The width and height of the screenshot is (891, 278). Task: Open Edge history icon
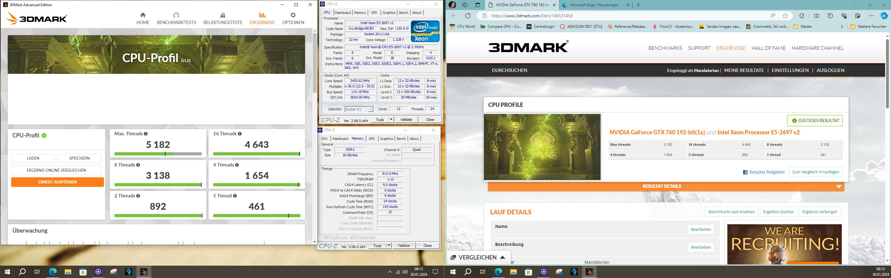pyautogui.click(x=830, y=16)
